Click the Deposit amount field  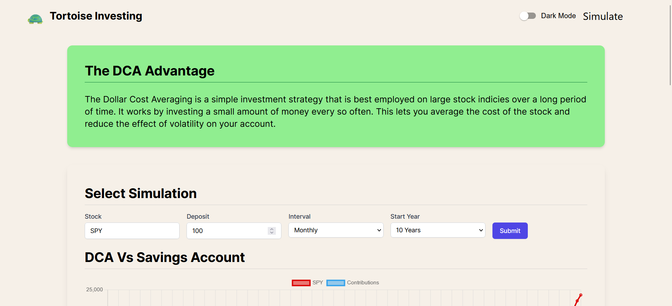point(227,231)
